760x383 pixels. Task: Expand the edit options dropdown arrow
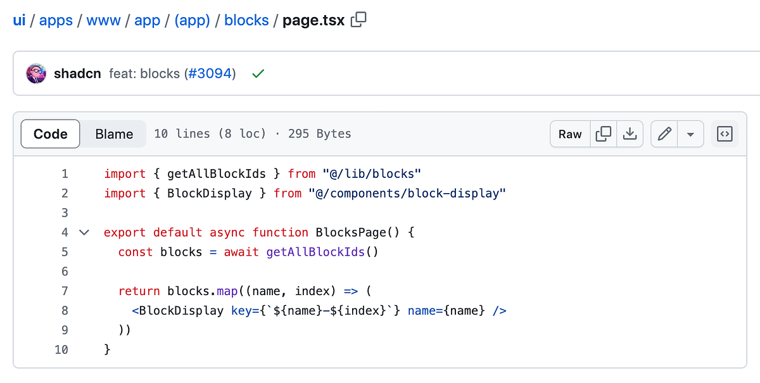[x=691, y=134]
